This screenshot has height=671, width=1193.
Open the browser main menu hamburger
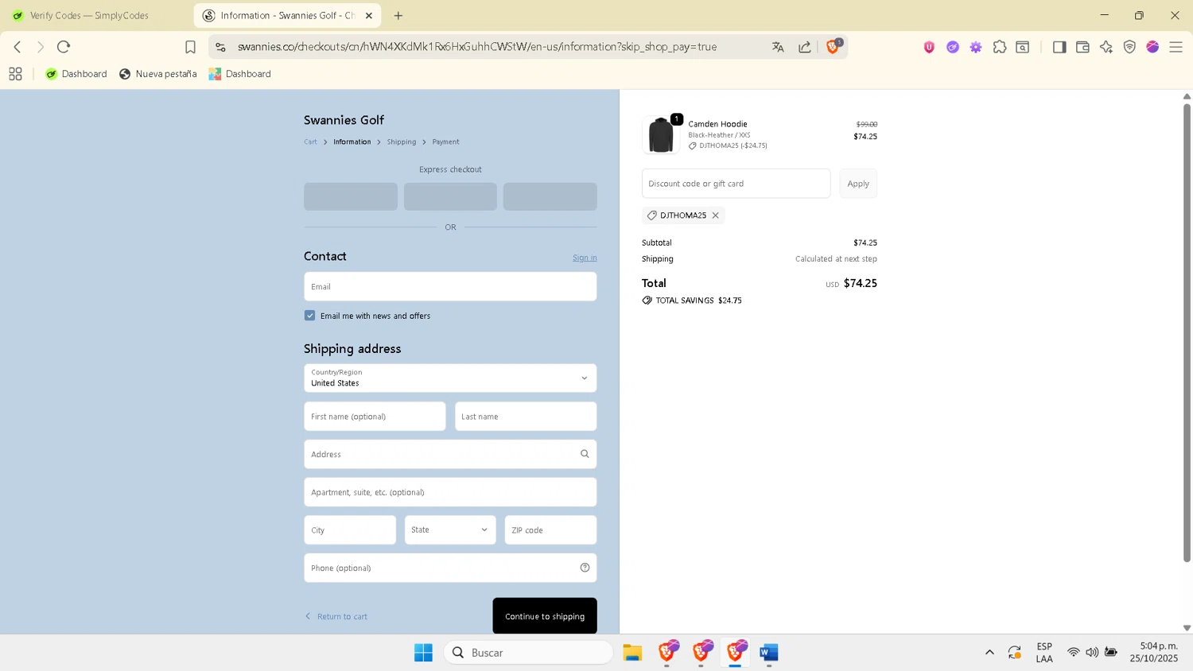pos(1176,47)
